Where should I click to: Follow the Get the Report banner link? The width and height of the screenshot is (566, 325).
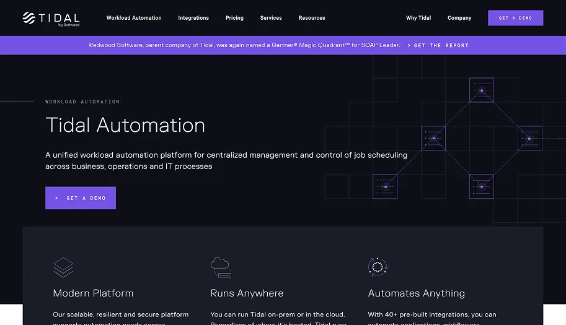pyautogui.click(x=438, y=45)
